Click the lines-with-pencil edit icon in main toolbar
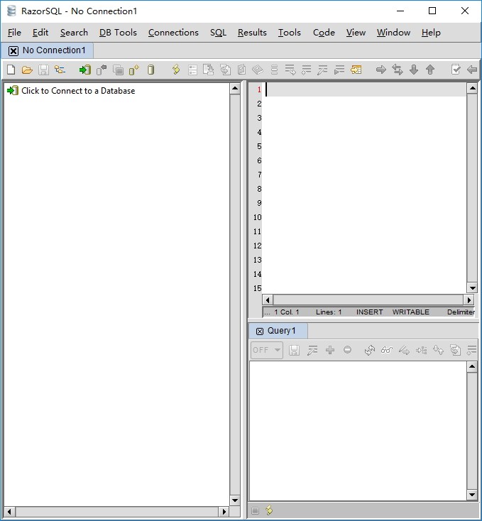Screen dimensions: 482x521 (322, 70)
